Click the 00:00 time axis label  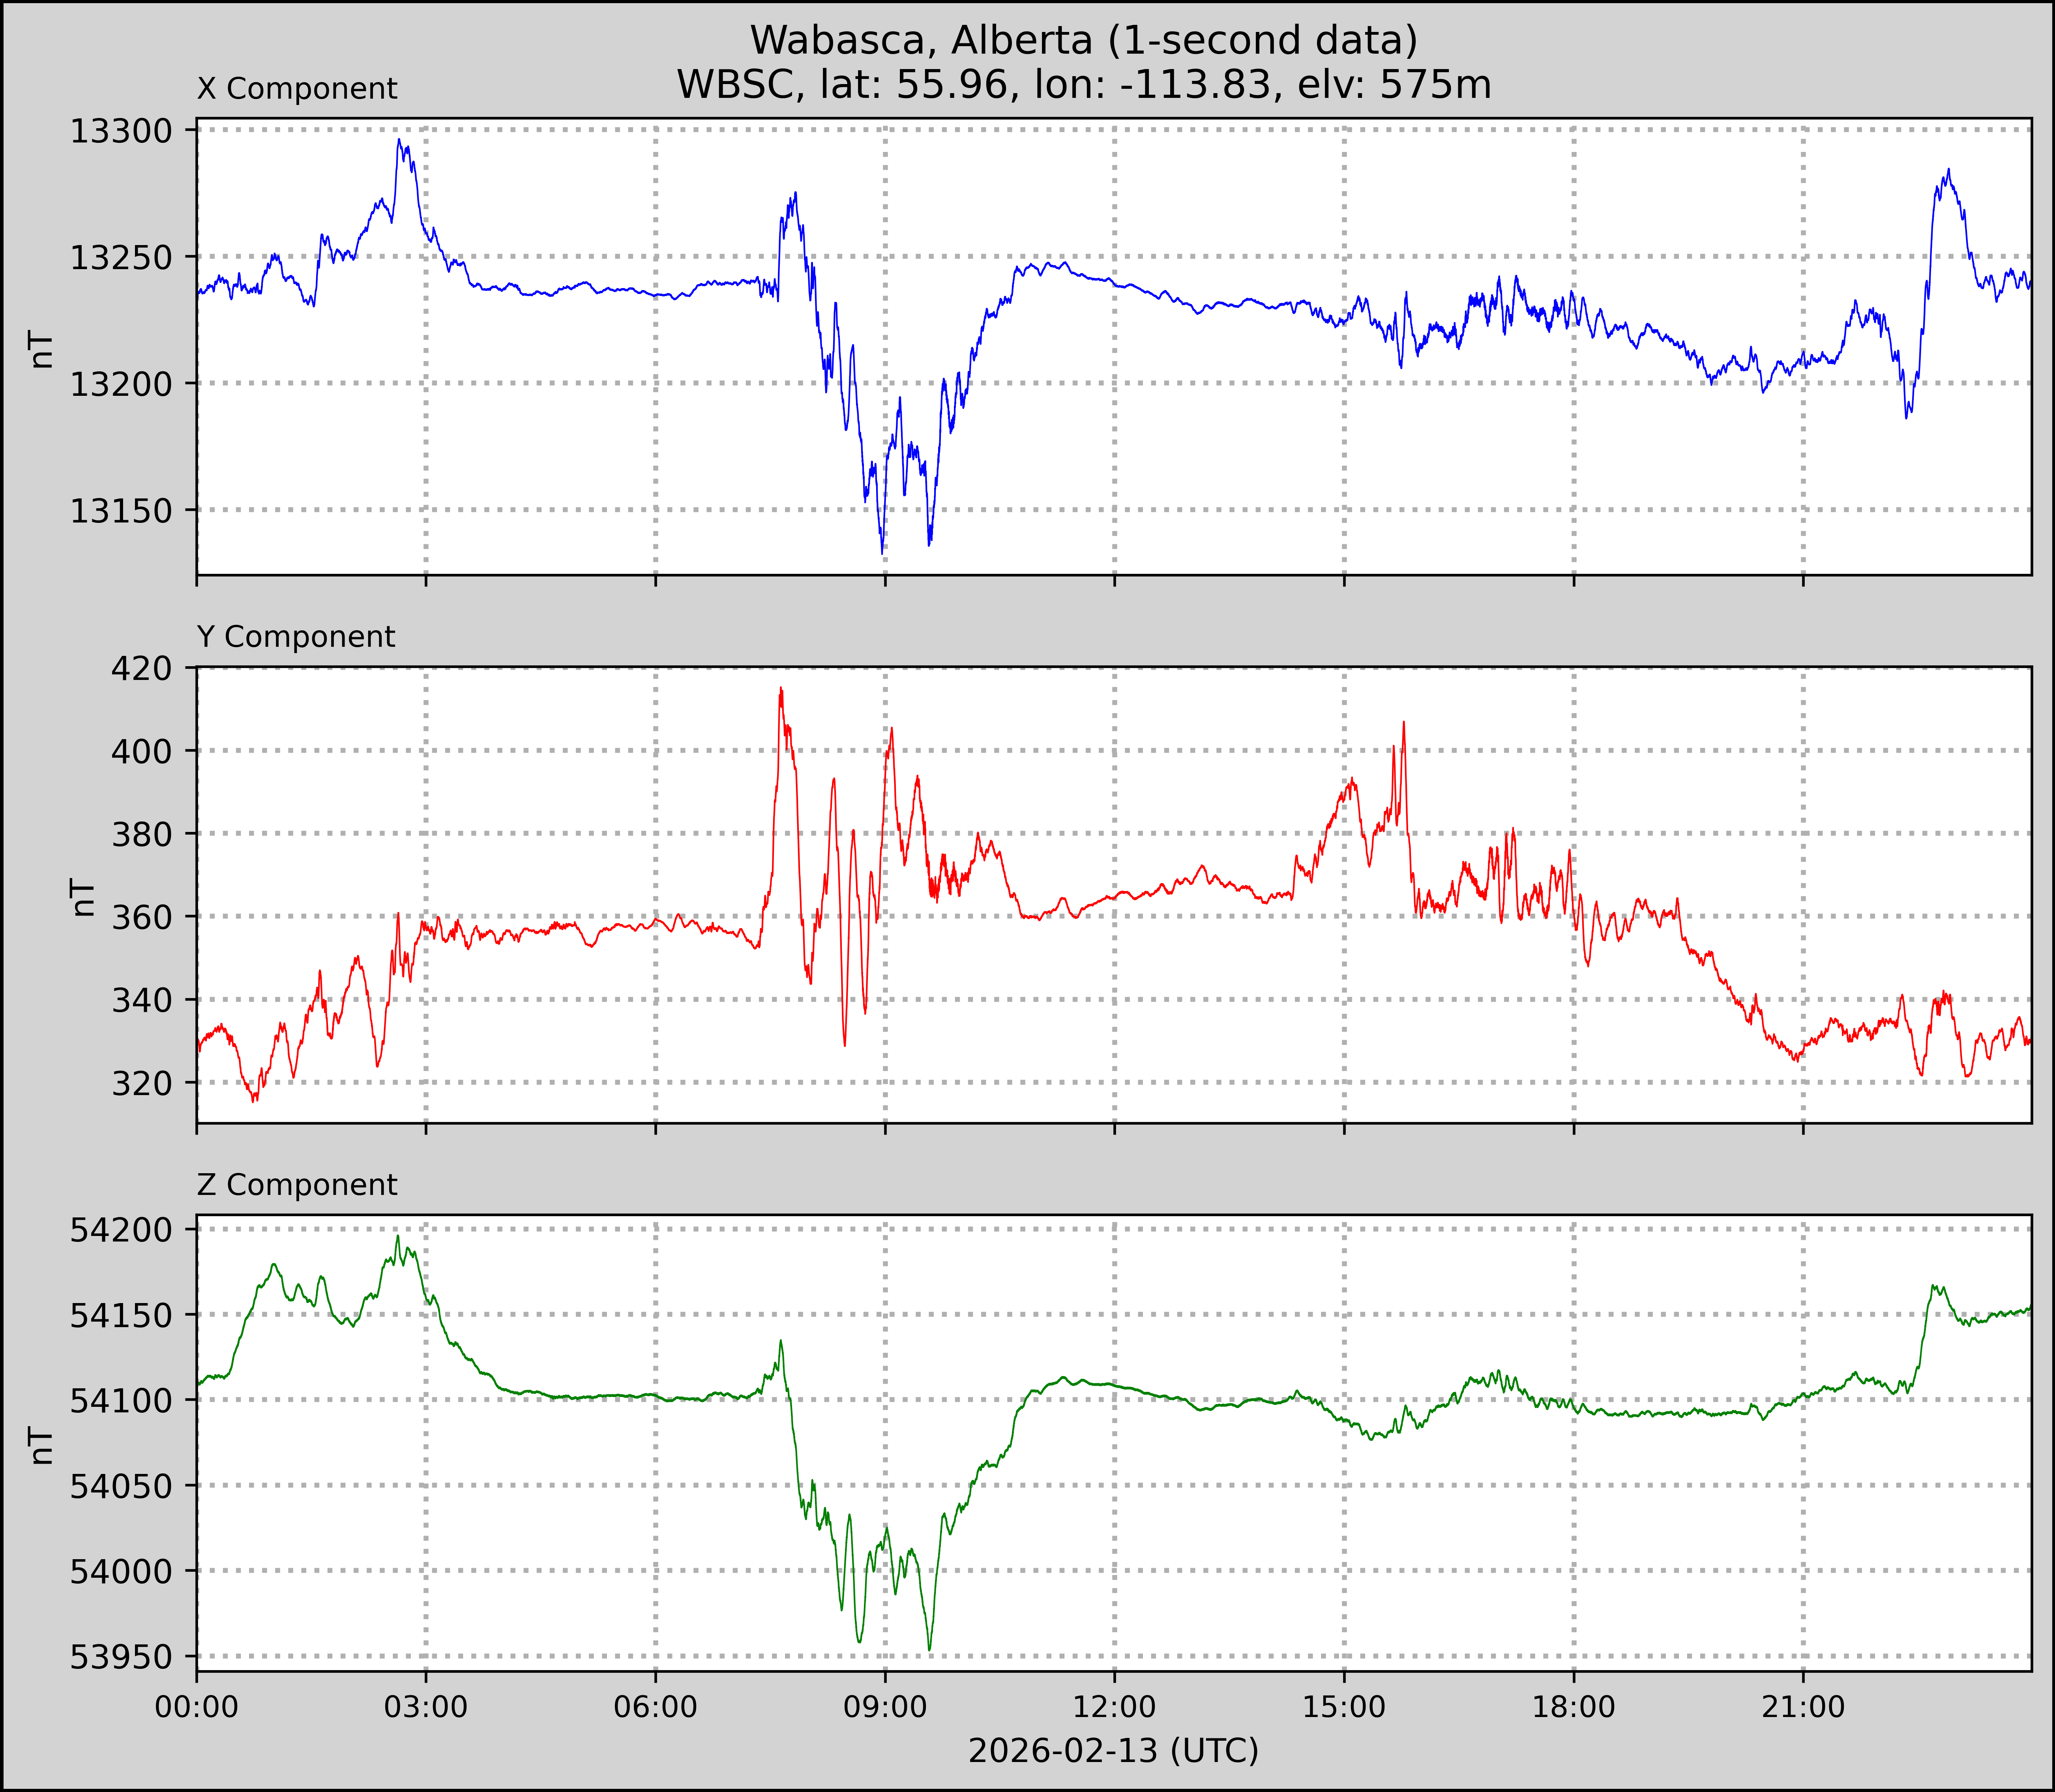click(x=197, y=1707)
